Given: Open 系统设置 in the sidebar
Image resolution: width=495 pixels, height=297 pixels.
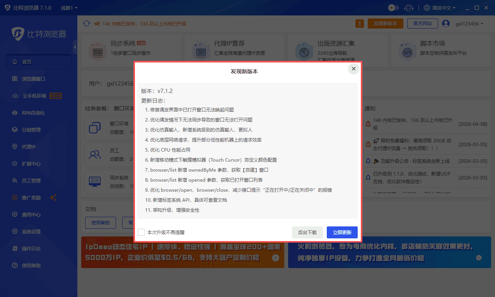Looking at the screenshot, I should click(x=28, y=231).
